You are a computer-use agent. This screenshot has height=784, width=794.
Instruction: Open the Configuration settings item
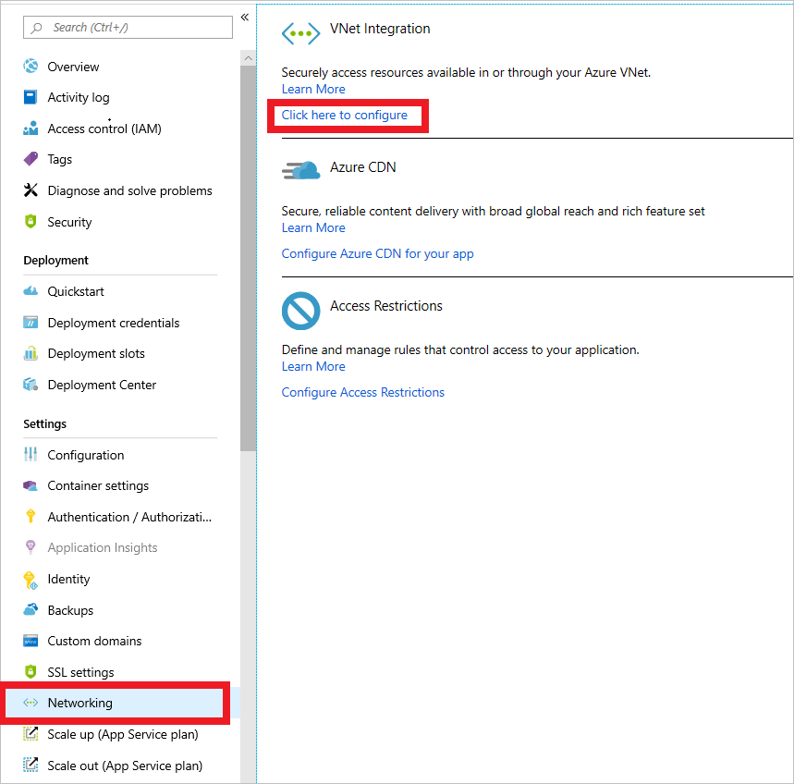tap(86, 455)
